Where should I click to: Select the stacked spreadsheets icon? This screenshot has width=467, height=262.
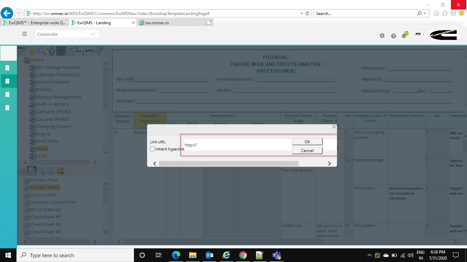pos(51,171)
